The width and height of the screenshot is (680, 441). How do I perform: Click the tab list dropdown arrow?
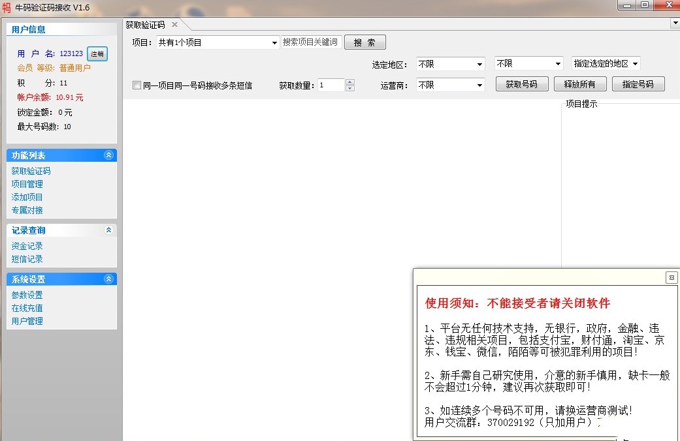tap(675, 24)
